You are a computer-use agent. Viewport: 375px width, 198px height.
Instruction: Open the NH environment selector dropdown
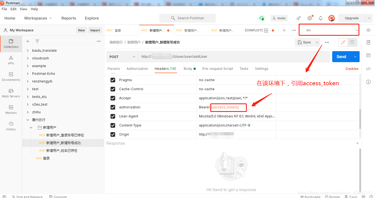point(329,30)
